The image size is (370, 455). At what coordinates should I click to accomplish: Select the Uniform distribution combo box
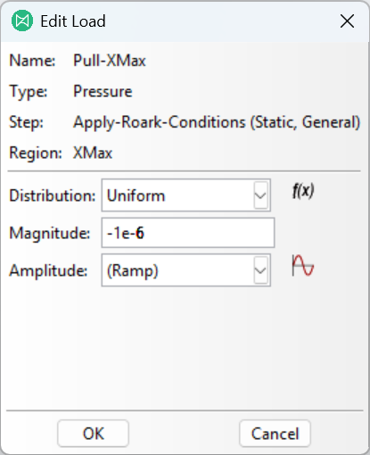click(186, 195)
